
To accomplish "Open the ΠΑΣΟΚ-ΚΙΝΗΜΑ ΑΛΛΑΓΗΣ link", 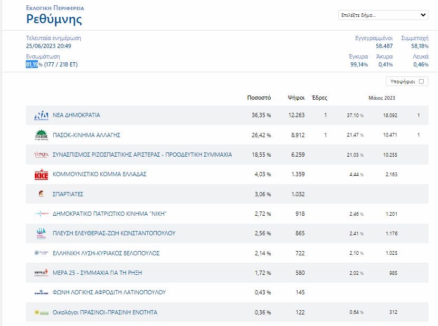I will pyautogui.click(x=87, y=135).
